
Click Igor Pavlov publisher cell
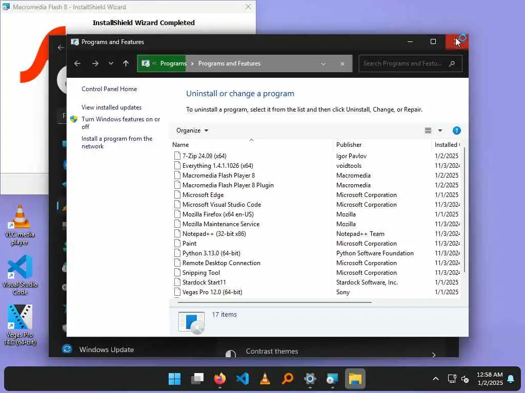point(351,156)
